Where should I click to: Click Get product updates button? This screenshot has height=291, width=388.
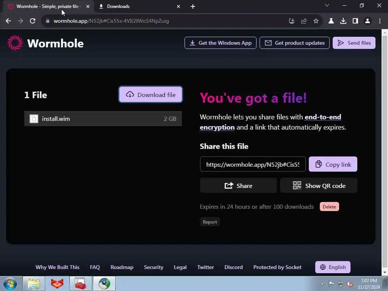pyautogui.click(x=294, y=43)
